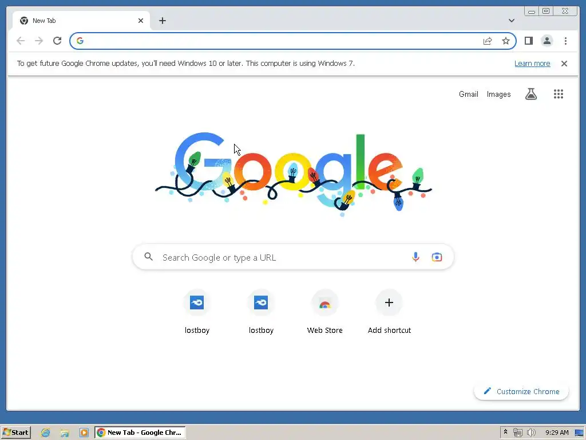The height and width of the screenshot is (440, 586).
Task: Select the Chrome New Tab taskbar button
Action: (x=140, y=433)
